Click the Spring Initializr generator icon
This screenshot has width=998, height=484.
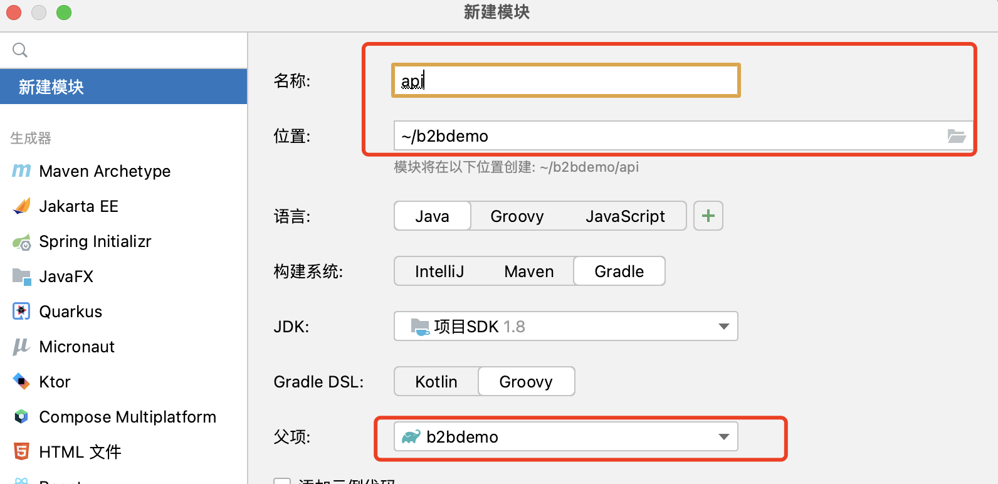point(21,242)
